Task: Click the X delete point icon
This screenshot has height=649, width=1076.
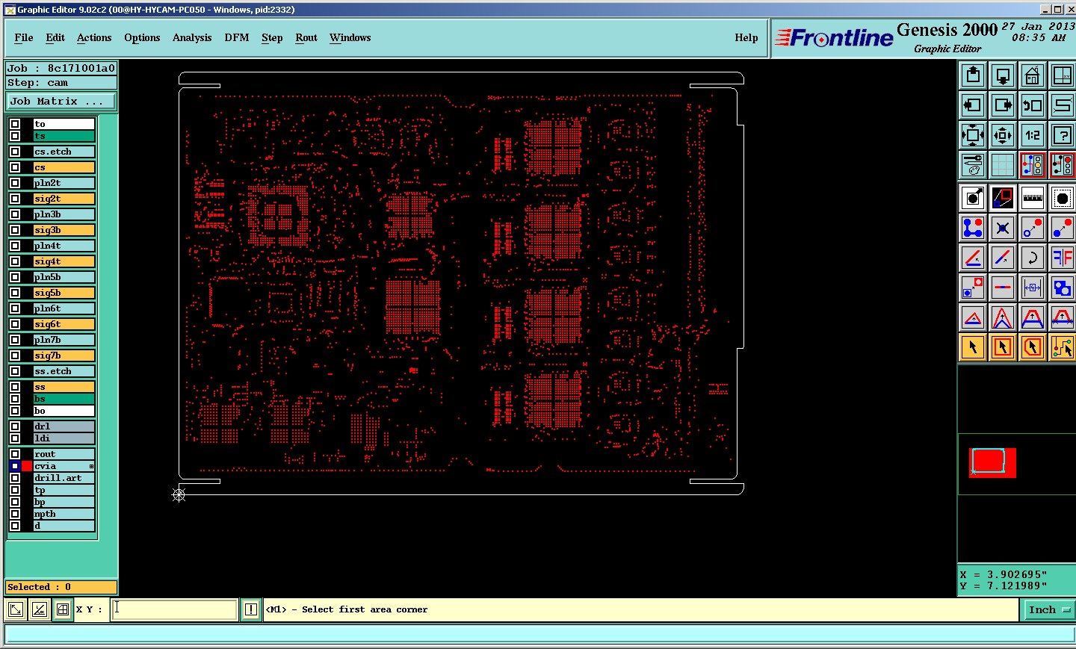Action: (x=1003, y=228)
